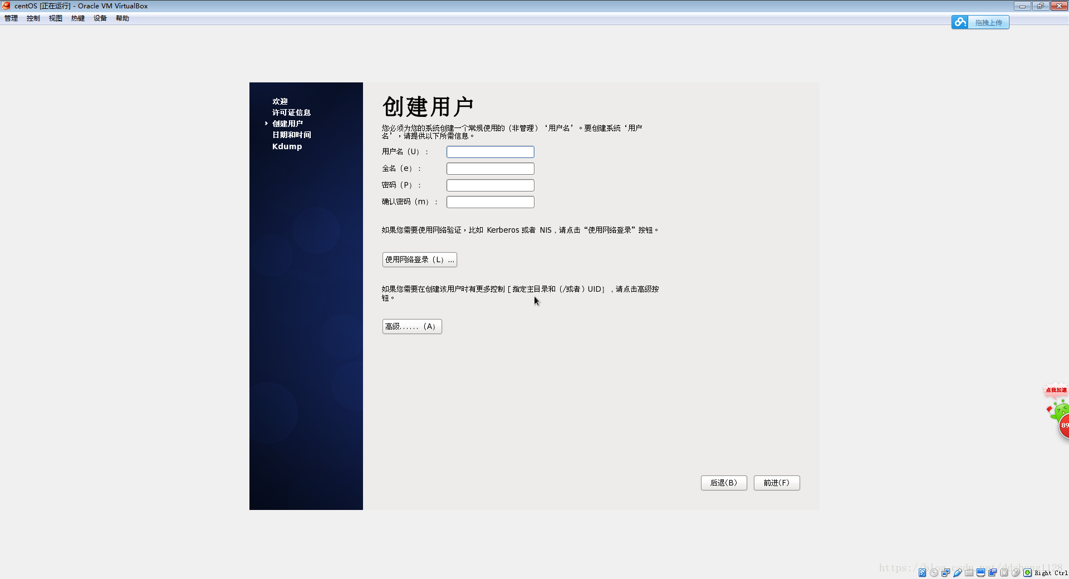Open the 控制 menu

pos(33,18)
